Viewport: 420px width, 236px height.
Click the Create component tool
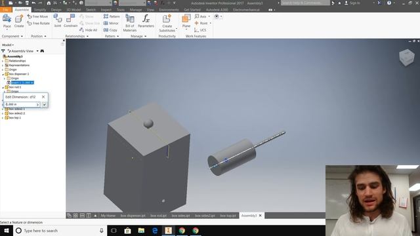pos(19,22)
